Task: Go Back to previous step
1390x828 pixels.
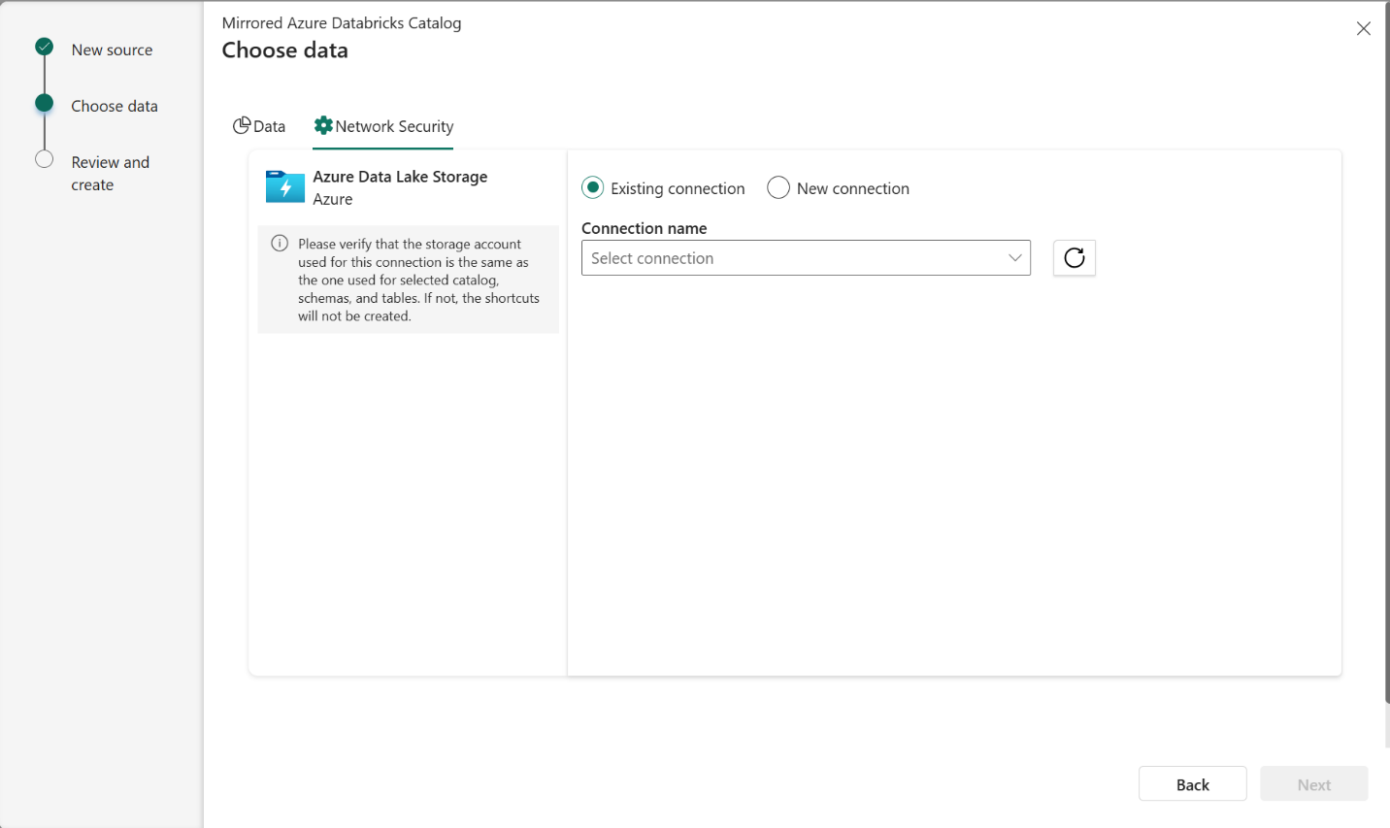Action: click(x=1193, y=784)
